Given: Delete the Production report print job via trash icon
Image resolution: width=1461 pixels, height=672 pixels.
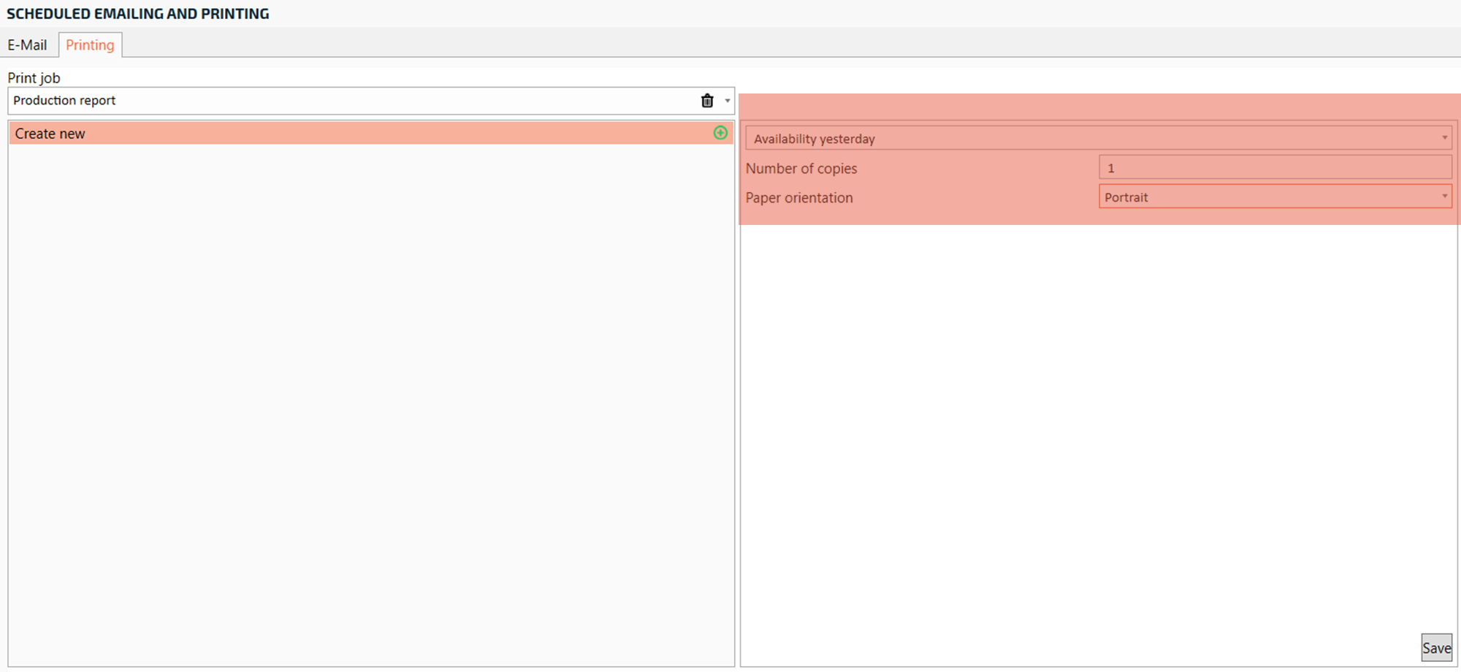Looking at the screenshot, I should click(x=706, y=101).
